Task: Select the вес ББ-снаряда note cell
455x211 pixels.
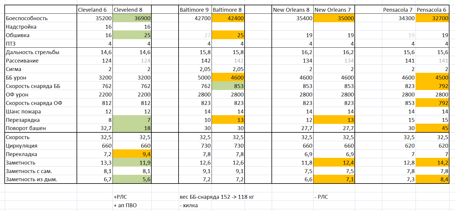Action: click(217, 197)
